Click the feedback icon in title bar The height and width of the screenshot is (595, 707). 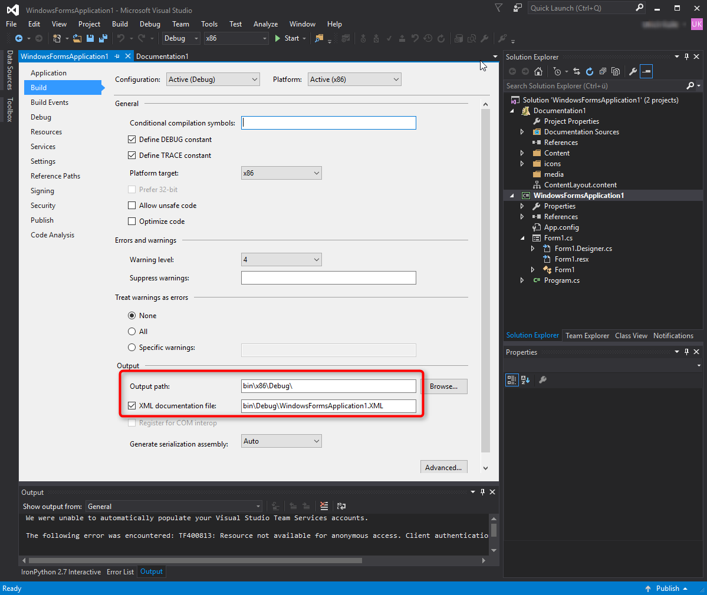coord(517,8)
